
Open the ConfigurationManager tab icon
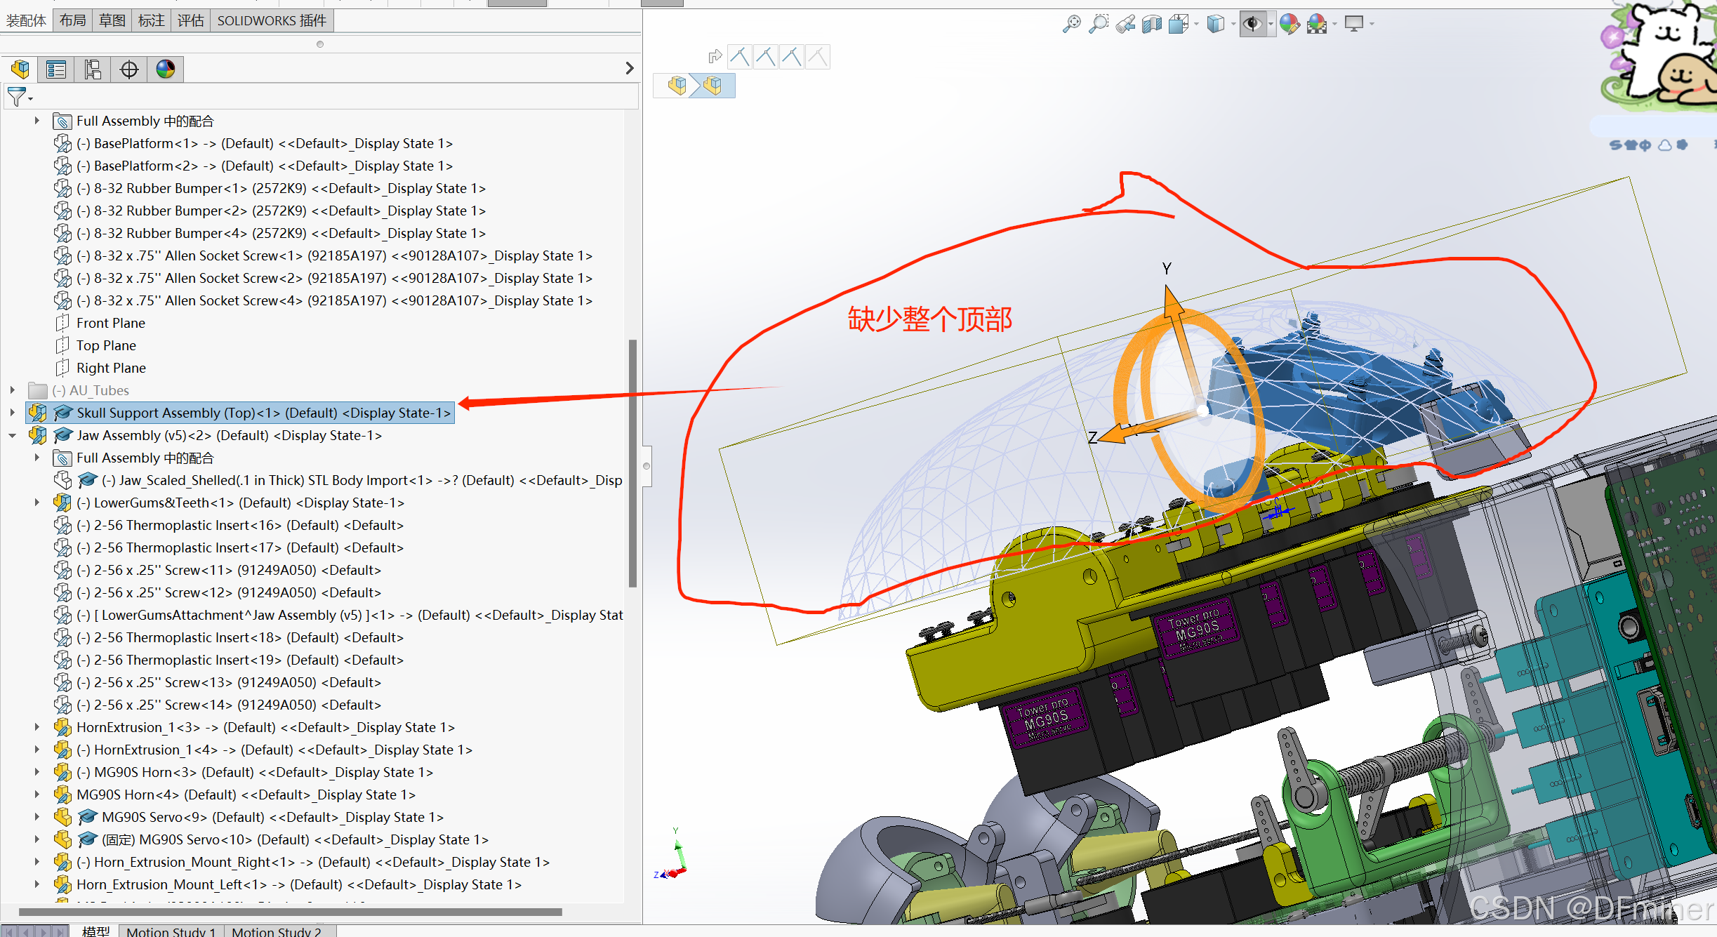pyautogui.click(x=93, y=69)
